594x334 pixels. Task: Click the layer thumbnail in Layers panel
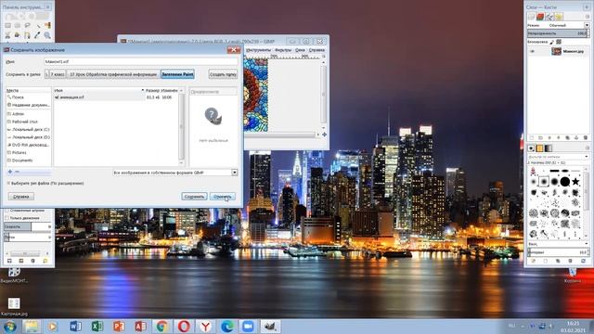(x=556, y=51)
